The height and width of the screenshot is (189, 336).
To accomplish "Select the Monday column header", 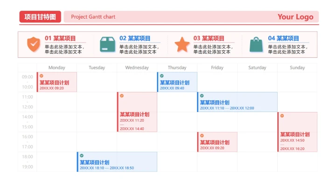I will point(57,68).
